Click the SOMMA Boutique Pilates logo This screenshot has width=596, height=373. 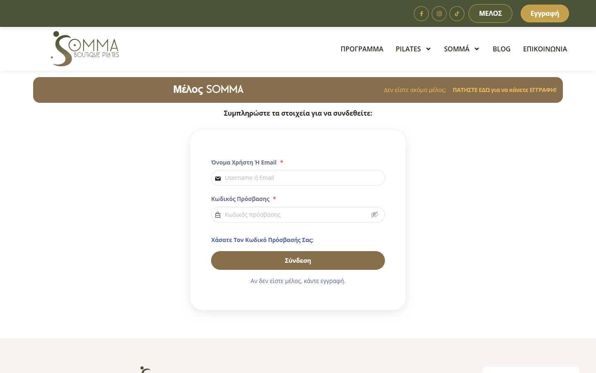tap(85, 48)
